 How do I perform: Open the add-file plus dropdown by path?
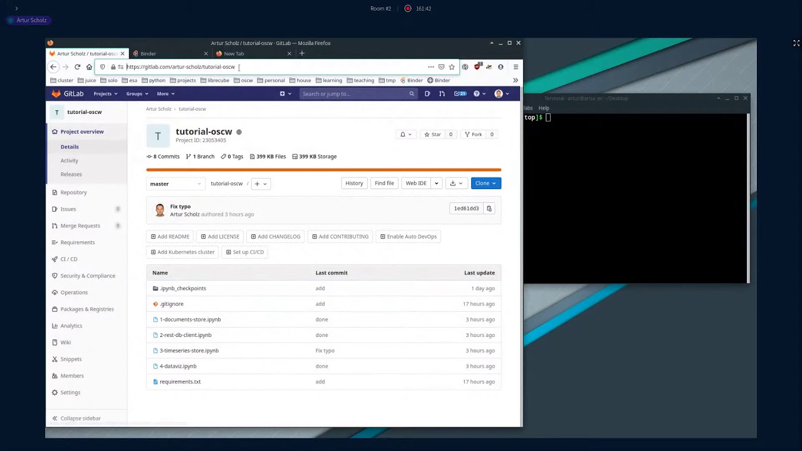[261, 184]
